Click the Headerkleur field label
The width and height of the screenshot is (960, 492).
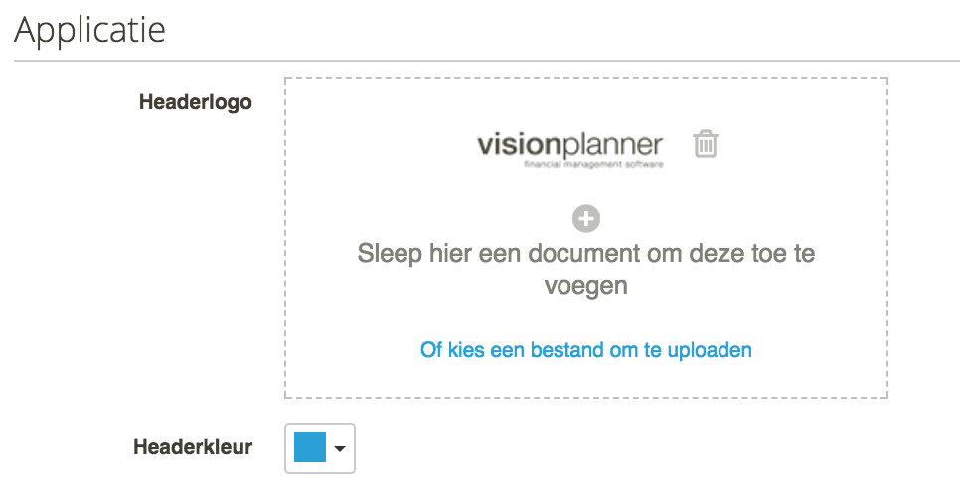pyautogui.click(x=193, y=447)
